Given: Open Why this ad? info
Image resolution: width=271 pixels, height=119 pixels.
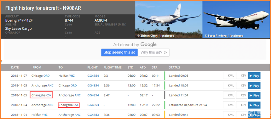Looking at the screenshot, I should click(154, 52).
